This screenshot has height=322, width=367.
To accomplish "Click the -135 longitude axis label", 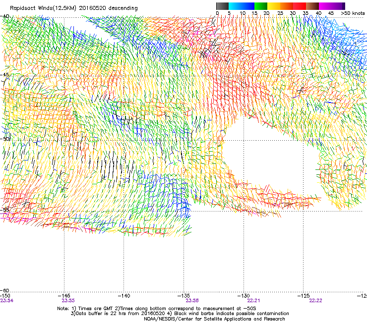I will (x=183, y=296).
